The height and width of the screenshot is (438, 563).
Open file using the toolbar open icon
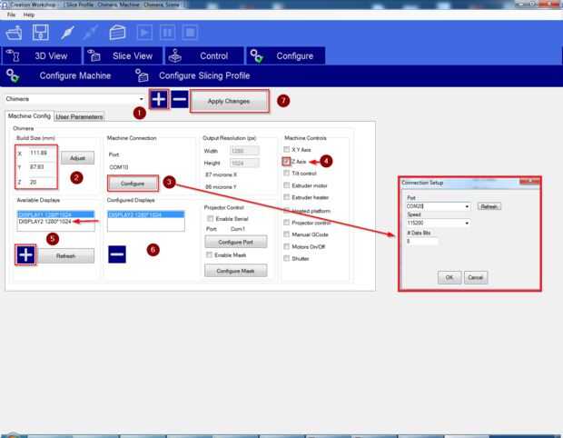[14, 33]
